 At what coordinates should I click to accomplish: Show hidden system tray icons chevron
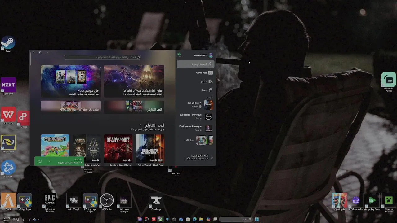pos(39,219)
